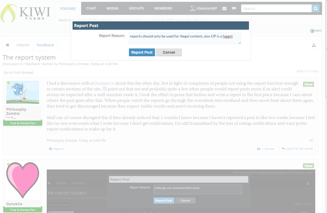This screenshot has width=327, height=213.
Task: Cancel the Report Post dialog
Action: click(169, 52)
